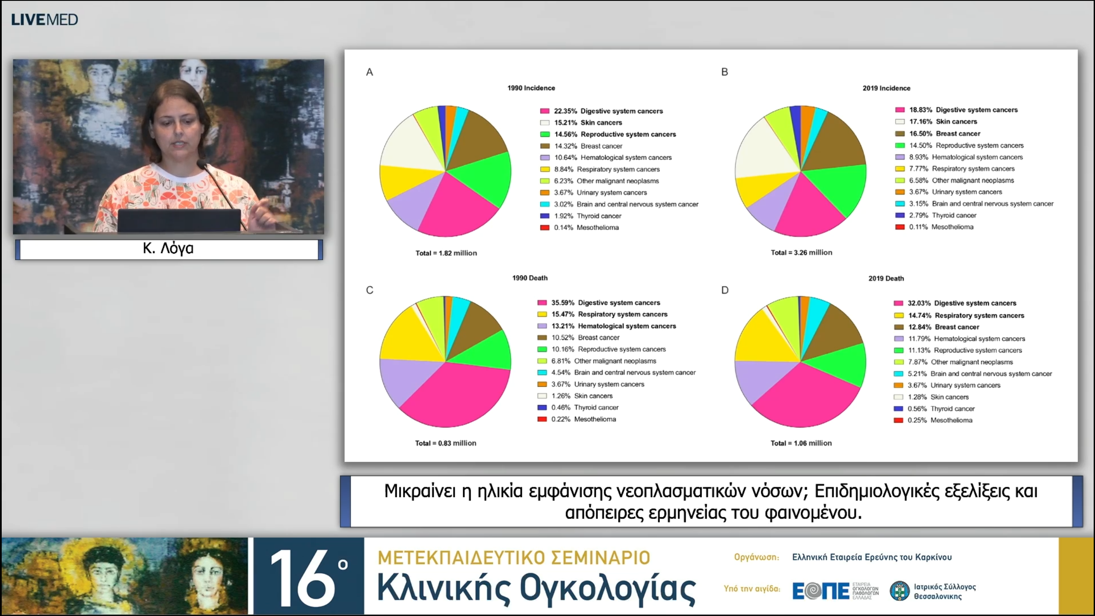Switch to the 1990 Incidence tab

pos(532,88)
